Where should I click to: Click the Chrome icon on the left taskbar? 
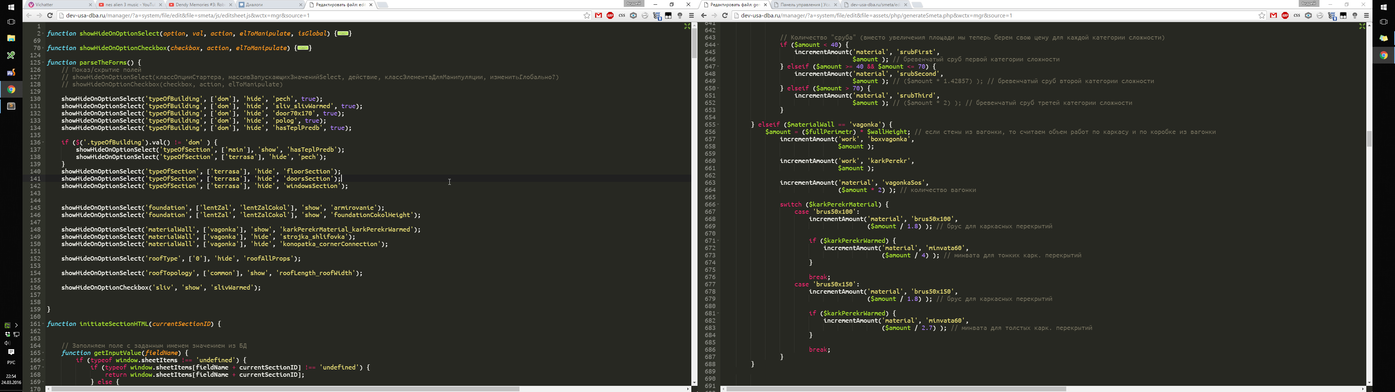tap(11, 89)
